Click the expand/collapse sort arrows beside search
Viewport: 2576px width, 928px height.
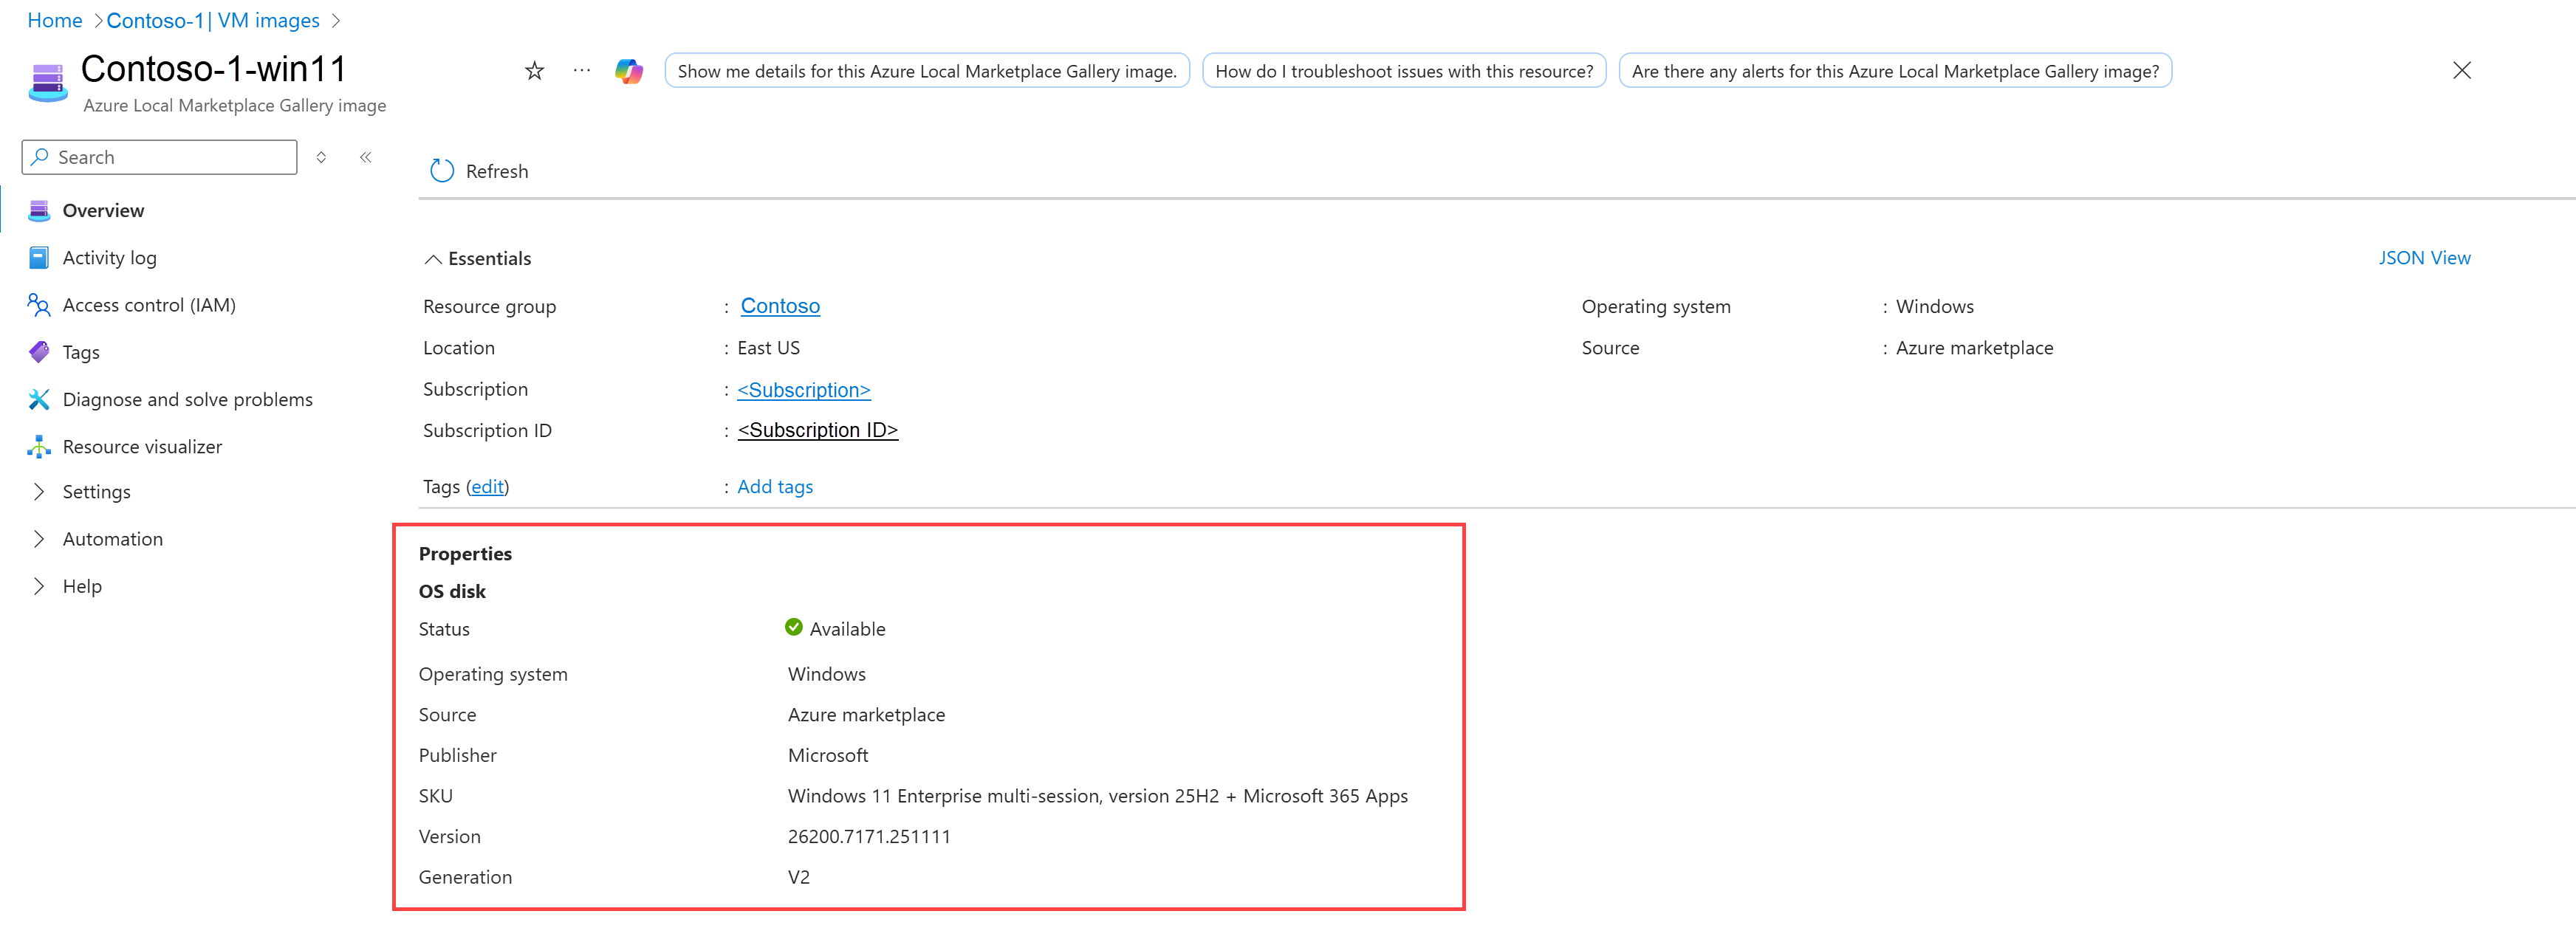321,157
